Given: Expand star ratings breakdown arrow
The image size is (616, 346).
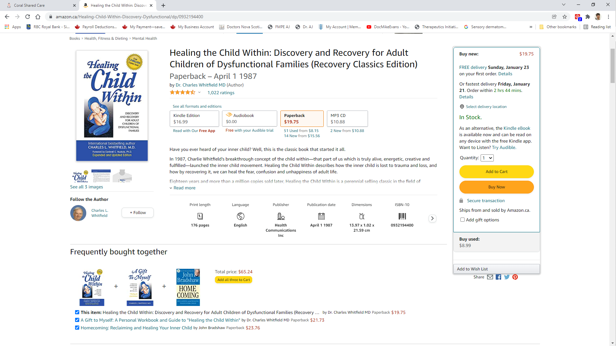Looking at the screenshot, I should 199,93.
